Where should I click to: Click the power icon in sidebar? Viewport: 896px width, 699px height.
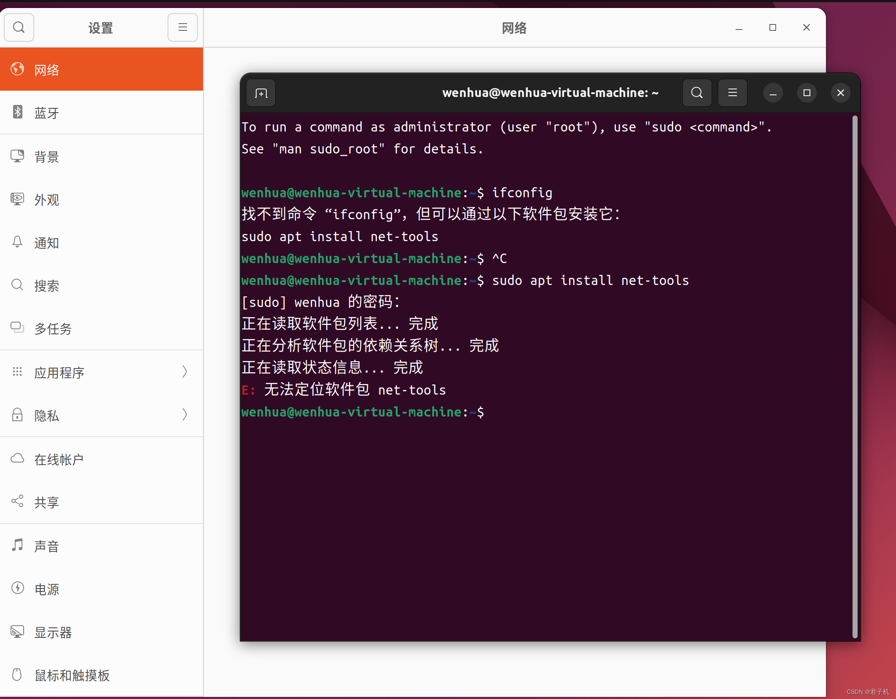[17, 588]
